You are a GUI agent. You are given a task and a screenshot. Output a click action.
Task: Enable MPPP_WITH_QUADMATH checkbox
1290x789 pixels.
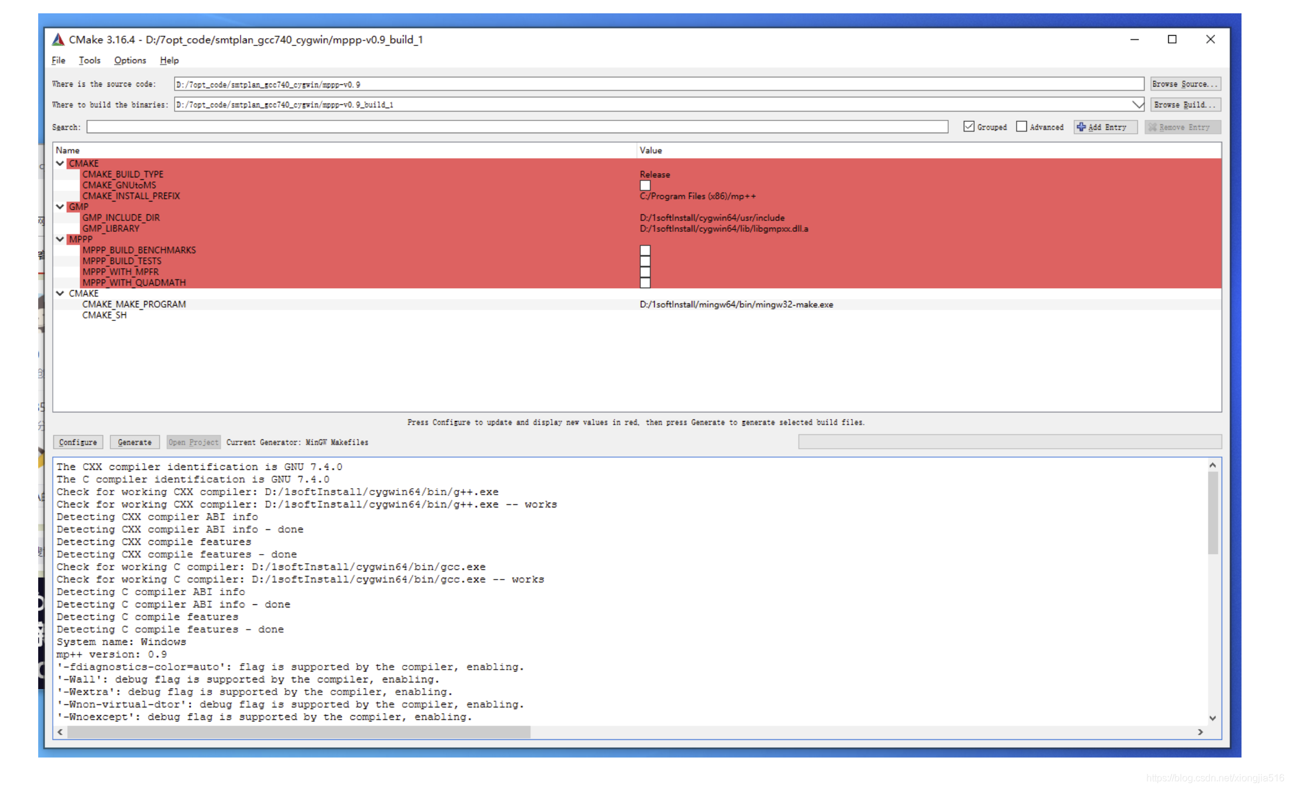(645, 283)
